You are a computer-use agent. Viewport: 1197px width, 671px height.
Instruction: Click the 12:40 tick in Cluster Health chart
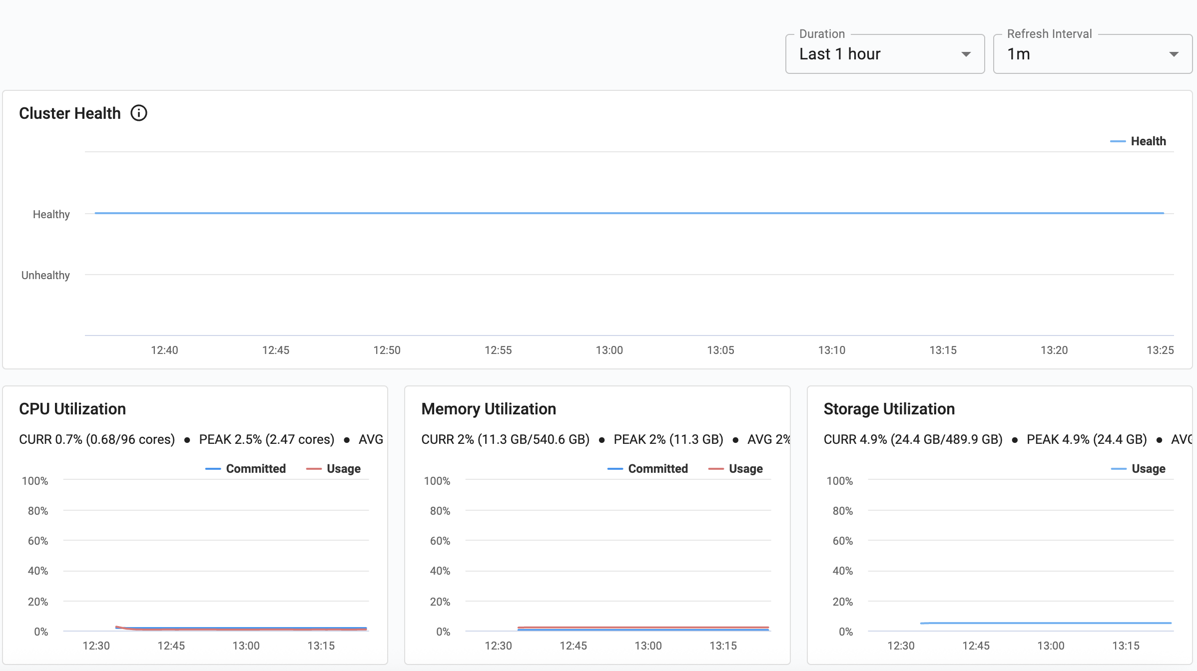tap(164, 350)
